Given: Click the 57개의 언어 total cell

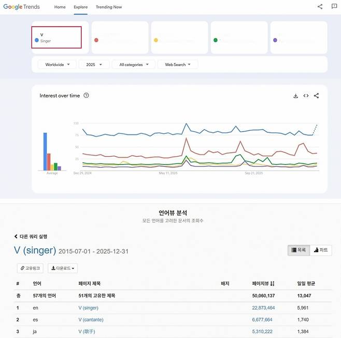Looking at the screenshot, I should (45, 296).
